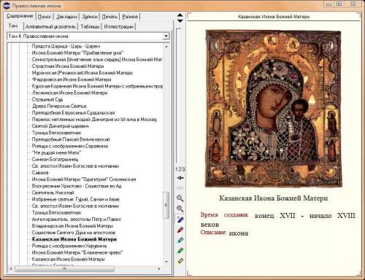365x280 pixels.
Task: Select Владимирская Икона Божией Матери
Action: [x=72, y=226]
